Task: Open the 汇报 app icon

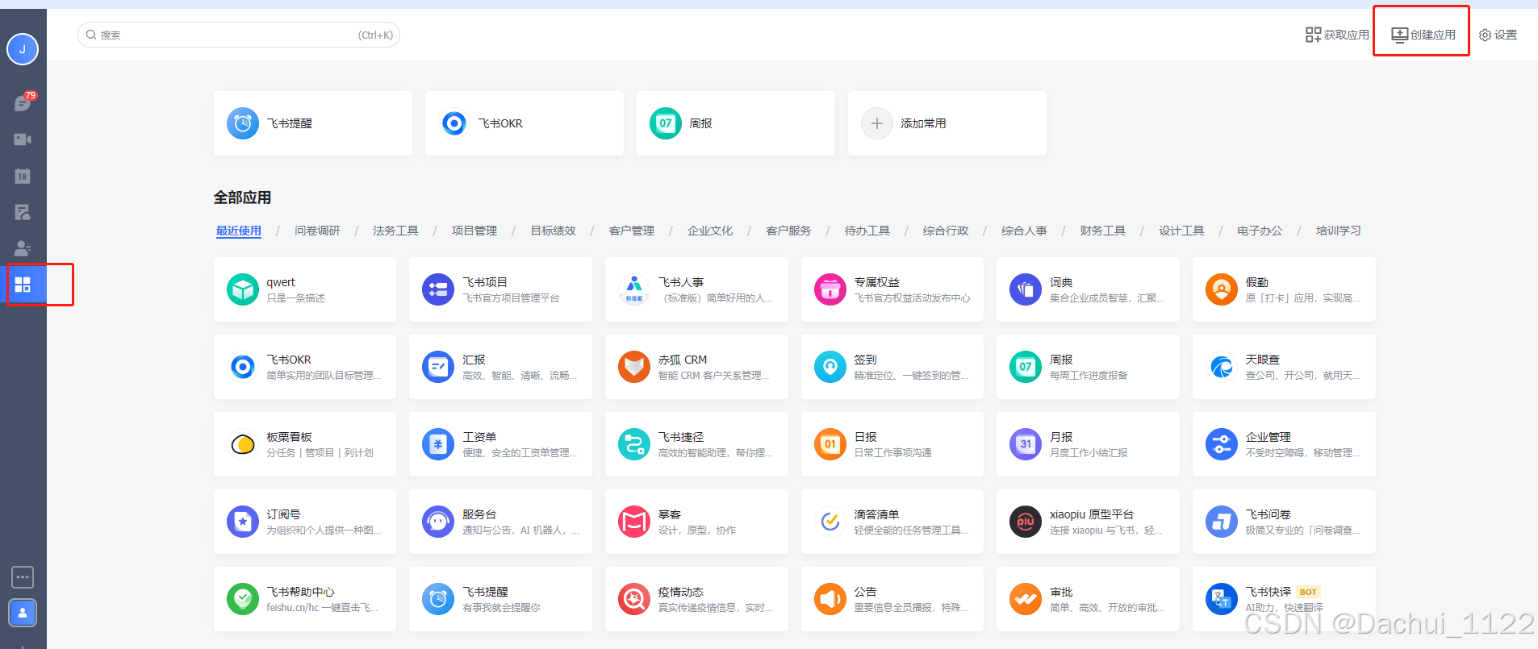Action: click(438, 367)
